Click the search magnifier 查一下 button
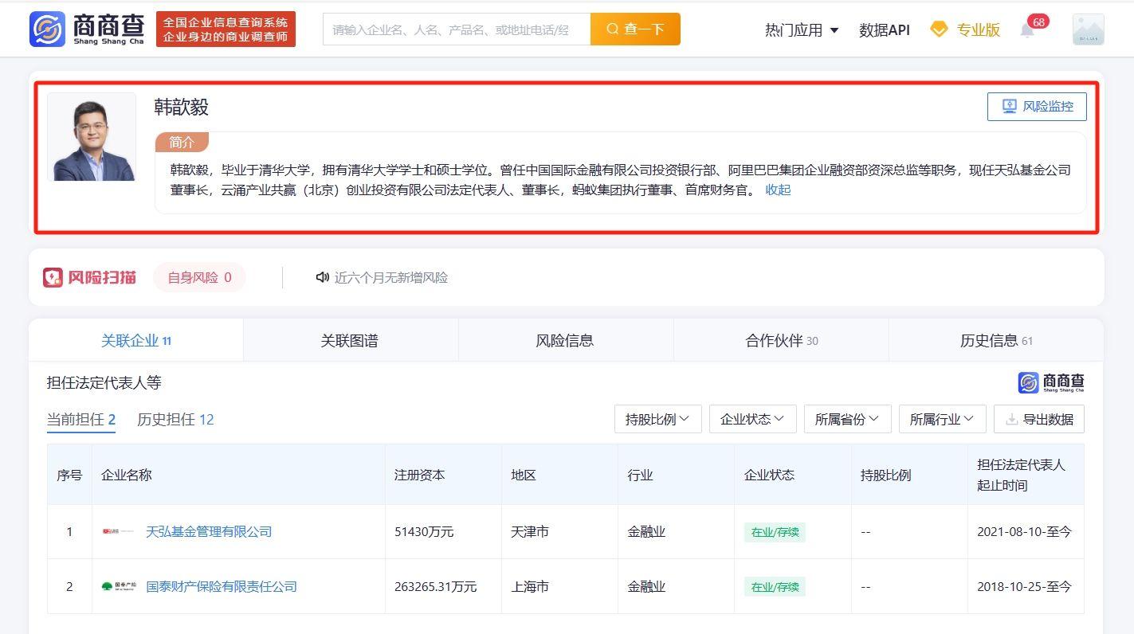The height and width of the screenshot is (634, 1134). (x=635, y=29)
